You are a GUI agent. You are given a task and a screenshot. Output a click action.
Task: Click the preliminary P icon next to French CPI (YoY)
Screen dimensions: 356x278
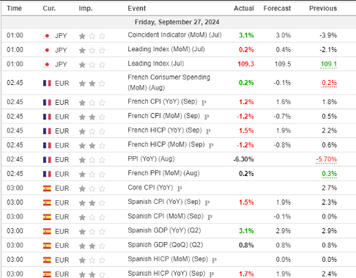204,103
